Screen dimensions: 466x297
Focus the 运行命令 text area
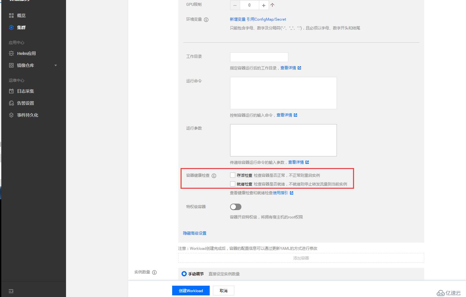pyautogui.click(x=283, y=93)
